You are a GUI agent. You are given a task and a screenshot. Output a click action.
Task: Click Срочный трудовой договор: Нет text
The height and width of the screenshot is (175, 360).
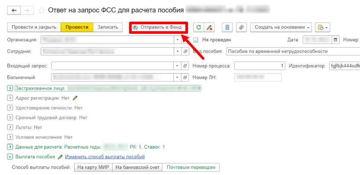pyautogui.click(x=52, y=117)
